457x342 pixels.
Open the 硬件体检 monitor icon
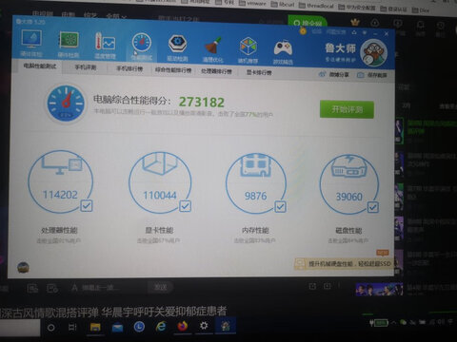pos(31,43)
